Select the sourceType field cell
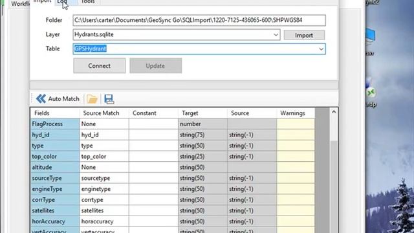The width and height of the screenshot is (414, 233). pos(55,178)
